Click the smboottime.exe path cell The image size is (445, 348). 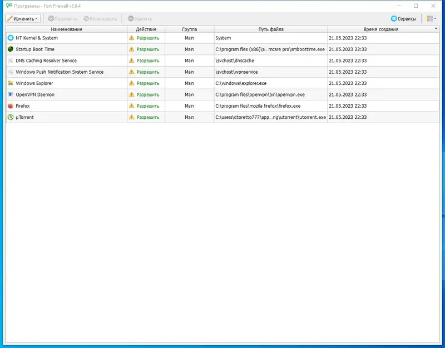pyautogui.click(x=271, y=49)
